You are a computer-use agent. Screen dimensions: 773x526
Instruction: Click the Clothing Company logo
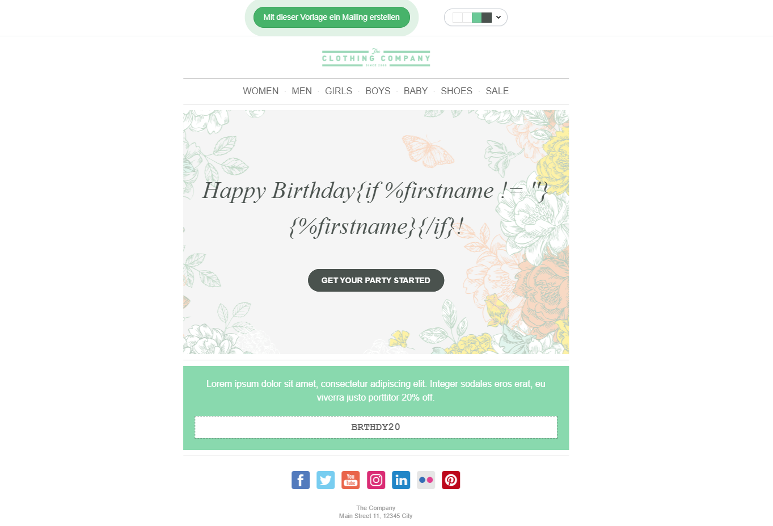coord(376,58)
